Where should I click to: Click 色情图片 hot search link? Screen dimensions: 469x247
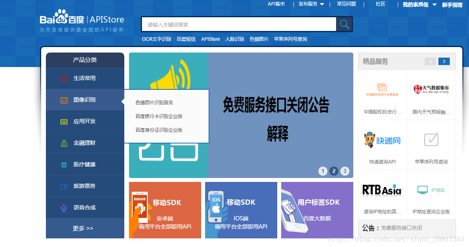259,39
